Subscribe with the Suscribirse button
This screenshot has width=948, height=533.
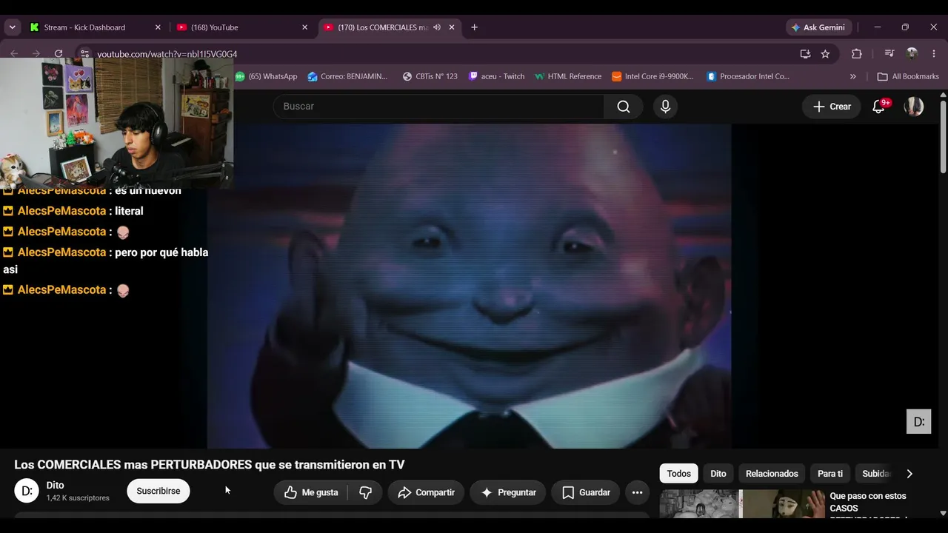158,491
